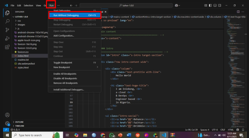249x138 pixels.
Task: Toggle Secondary Side Bar layout icon
Action: tap(220, 5)
